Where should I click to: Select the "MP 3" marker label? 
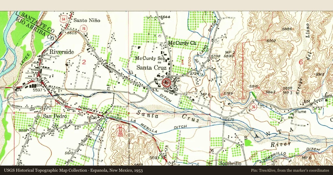(x=287, y=92)
